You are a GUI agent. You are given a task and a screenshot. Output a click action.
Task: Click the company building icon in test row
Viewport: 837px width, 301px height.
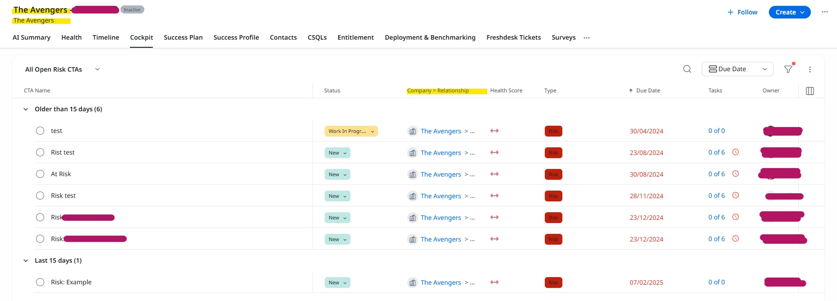(x=413, y=131)
